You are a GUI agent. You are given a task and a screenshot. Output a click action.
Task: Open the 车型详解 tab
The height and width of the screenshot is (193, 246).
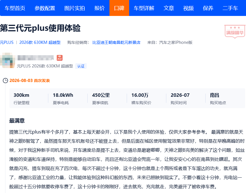(x=144, y=8)
